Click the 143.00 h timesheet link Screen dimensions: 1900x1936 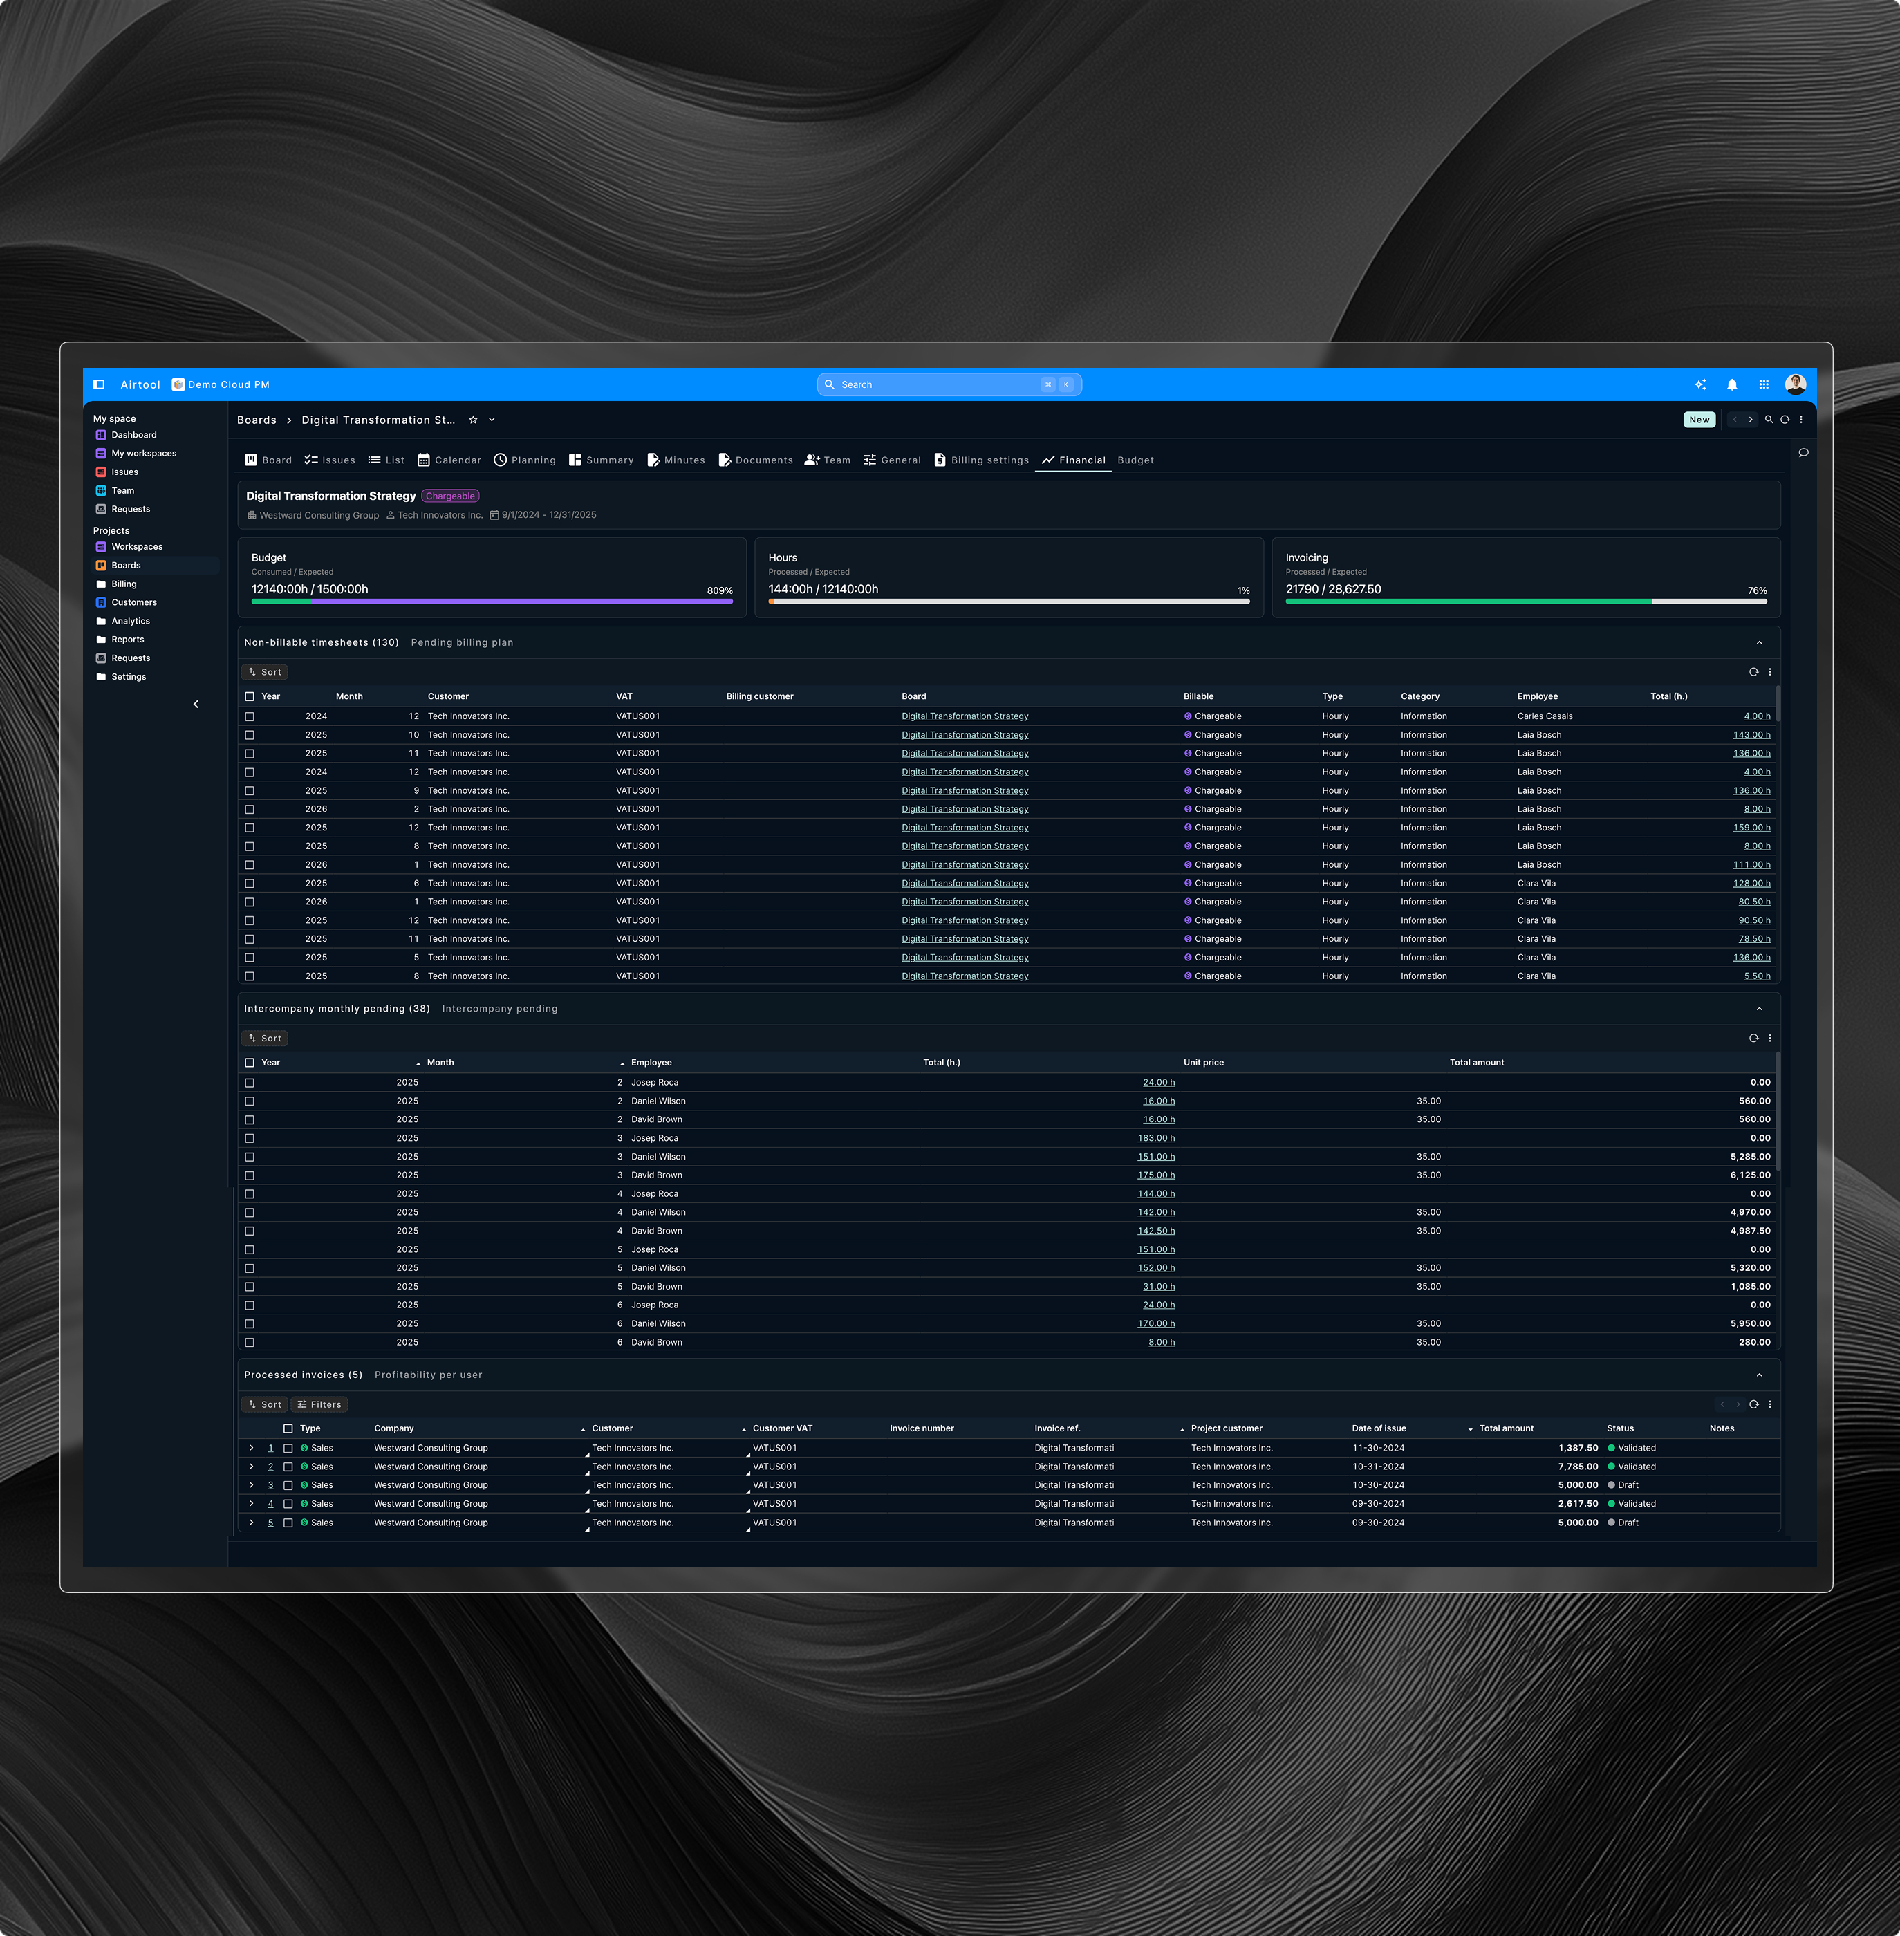click(x=1751, y=736)
